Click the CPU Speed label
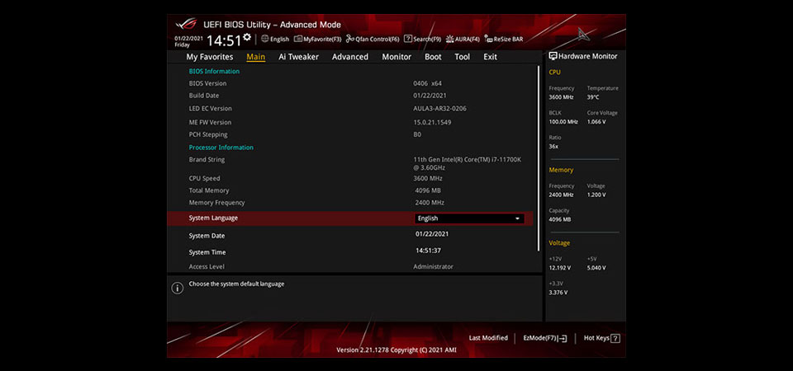This screenshot has width=793, height=371. 204,178
